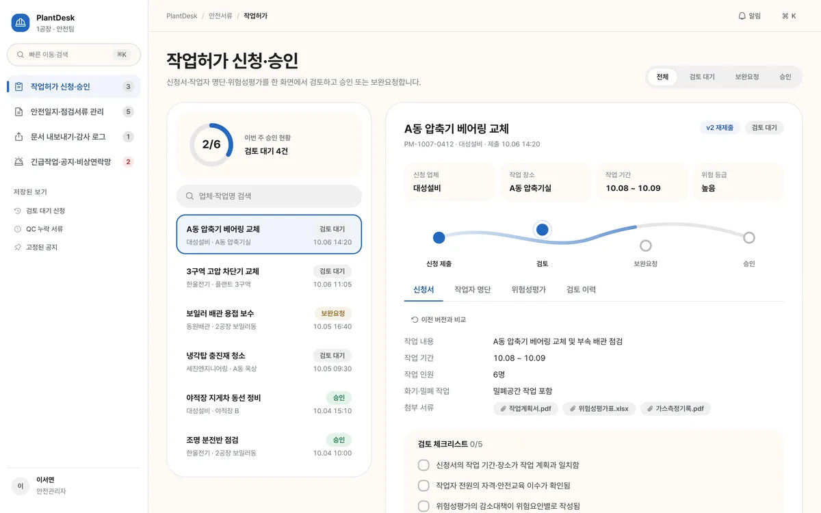Click the 신청 제출 step marker
This screenshot has height=513, width=821.
(x=439, y=237)
